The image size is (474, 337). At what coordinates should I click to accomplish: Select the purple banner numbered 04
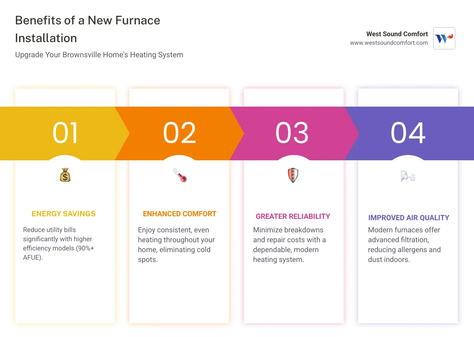point(408,133)
